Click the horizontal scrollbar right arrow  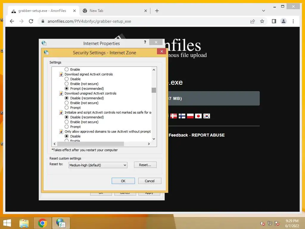tap(149, 144)
